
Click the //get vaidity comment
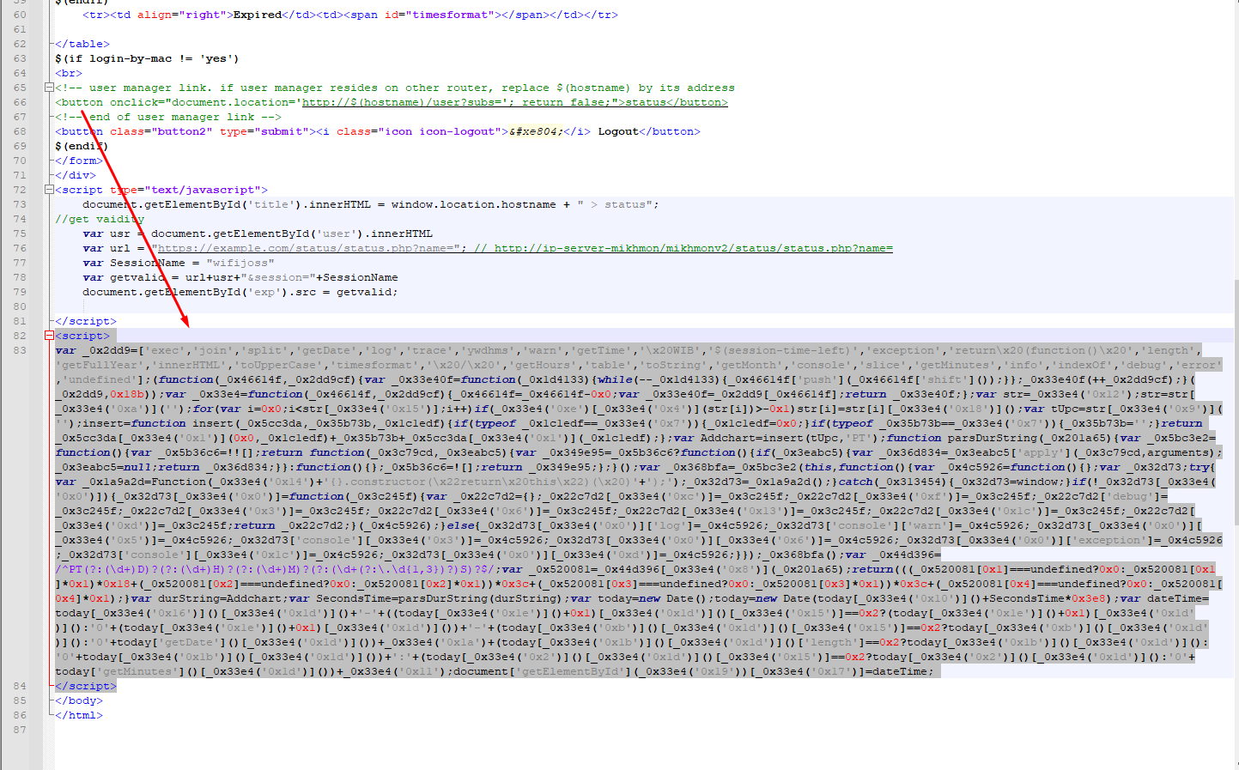[100, 219]
